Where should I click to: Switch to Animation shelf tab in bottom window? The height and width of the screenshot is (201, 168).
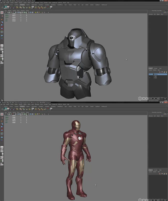[41, 107]
